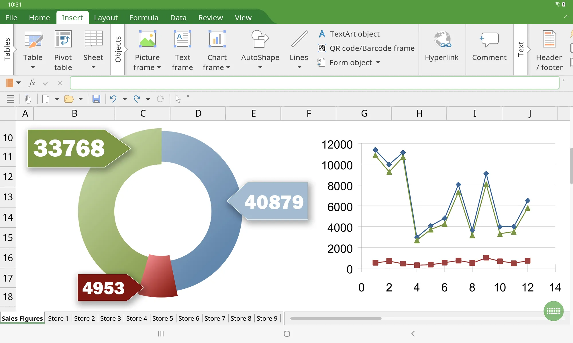The image size is (573, 343).
Task: Open the Insert menu tab
Action: point(72,17)
